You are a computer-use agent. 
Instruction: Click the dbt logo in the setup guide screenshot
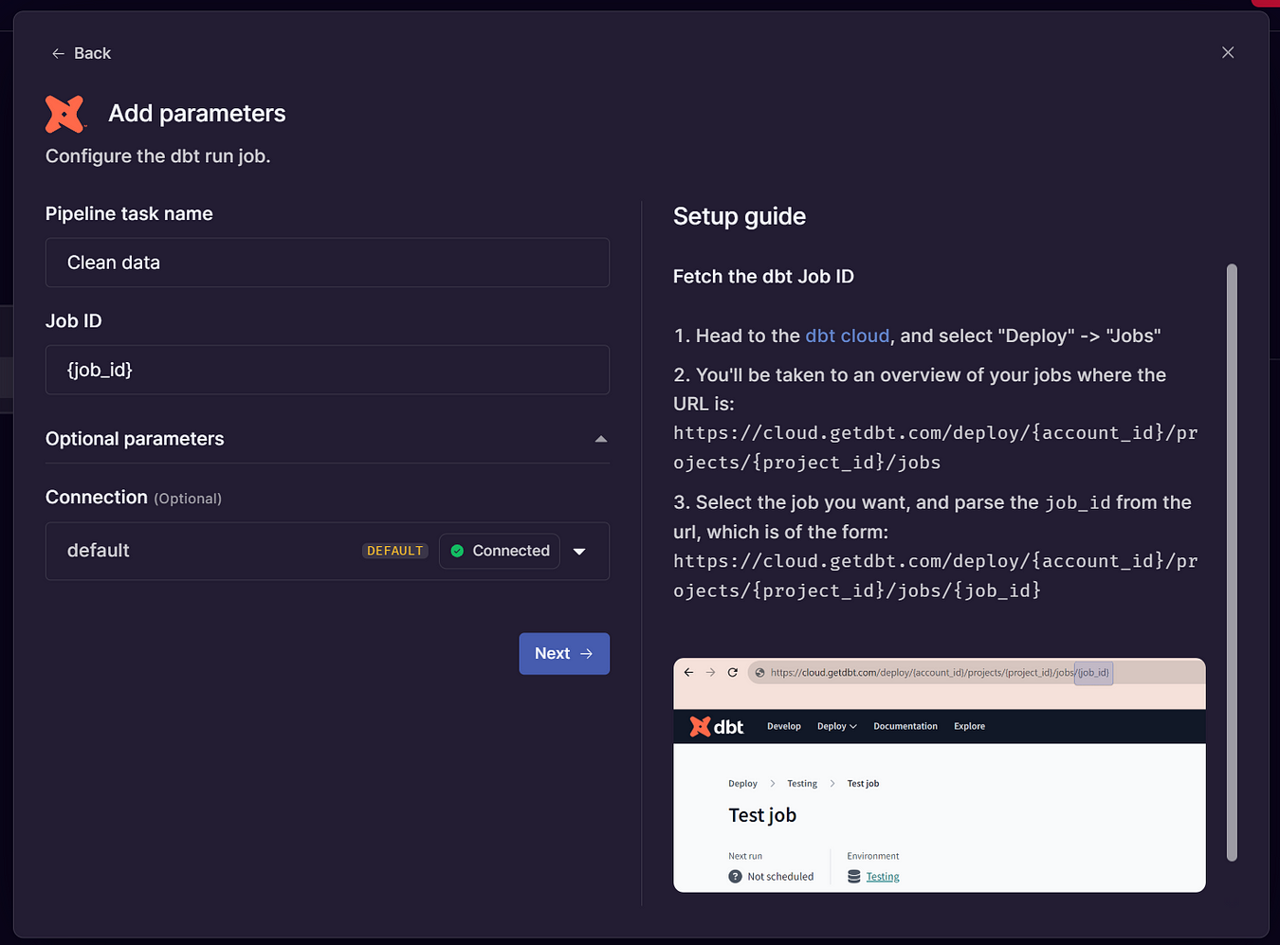click(704, 726)
